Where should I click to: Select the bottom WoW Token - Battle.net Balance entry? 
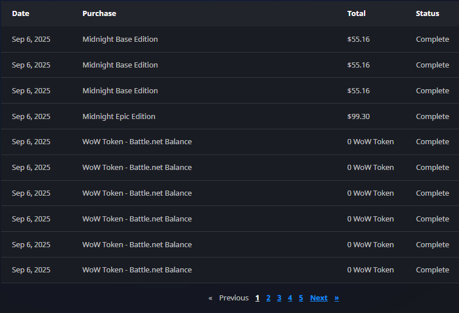(x=137, y=270)
